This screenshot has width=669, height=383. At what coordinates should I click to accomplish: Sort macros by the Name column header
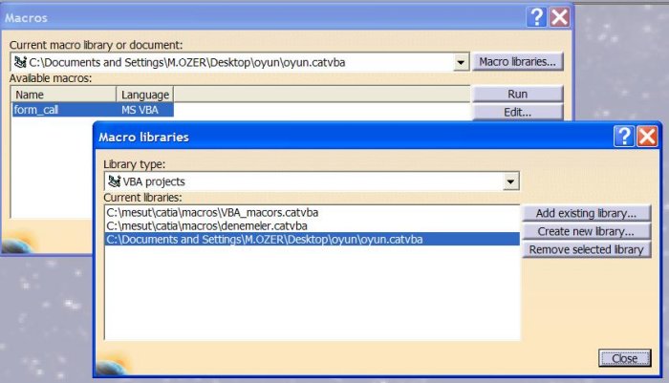[63, 95]
